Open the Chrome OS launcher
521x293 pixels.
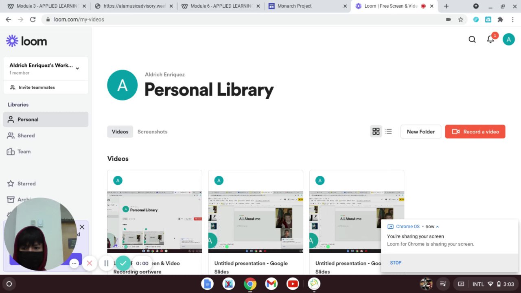(9, 284)
